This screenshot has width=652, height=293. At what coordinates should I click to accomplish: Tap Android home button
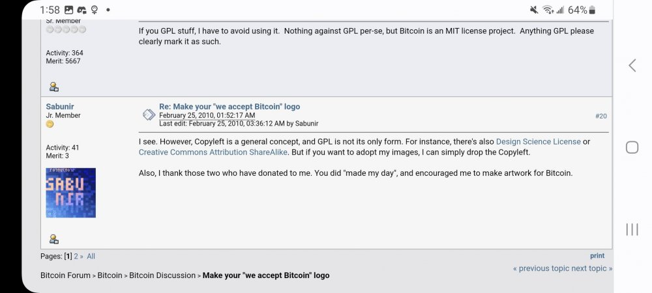tap(632, 147)
